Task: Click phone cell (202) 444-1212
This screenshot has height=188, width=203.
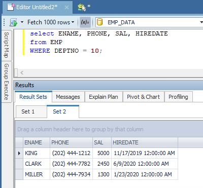Action: point(71,153)
